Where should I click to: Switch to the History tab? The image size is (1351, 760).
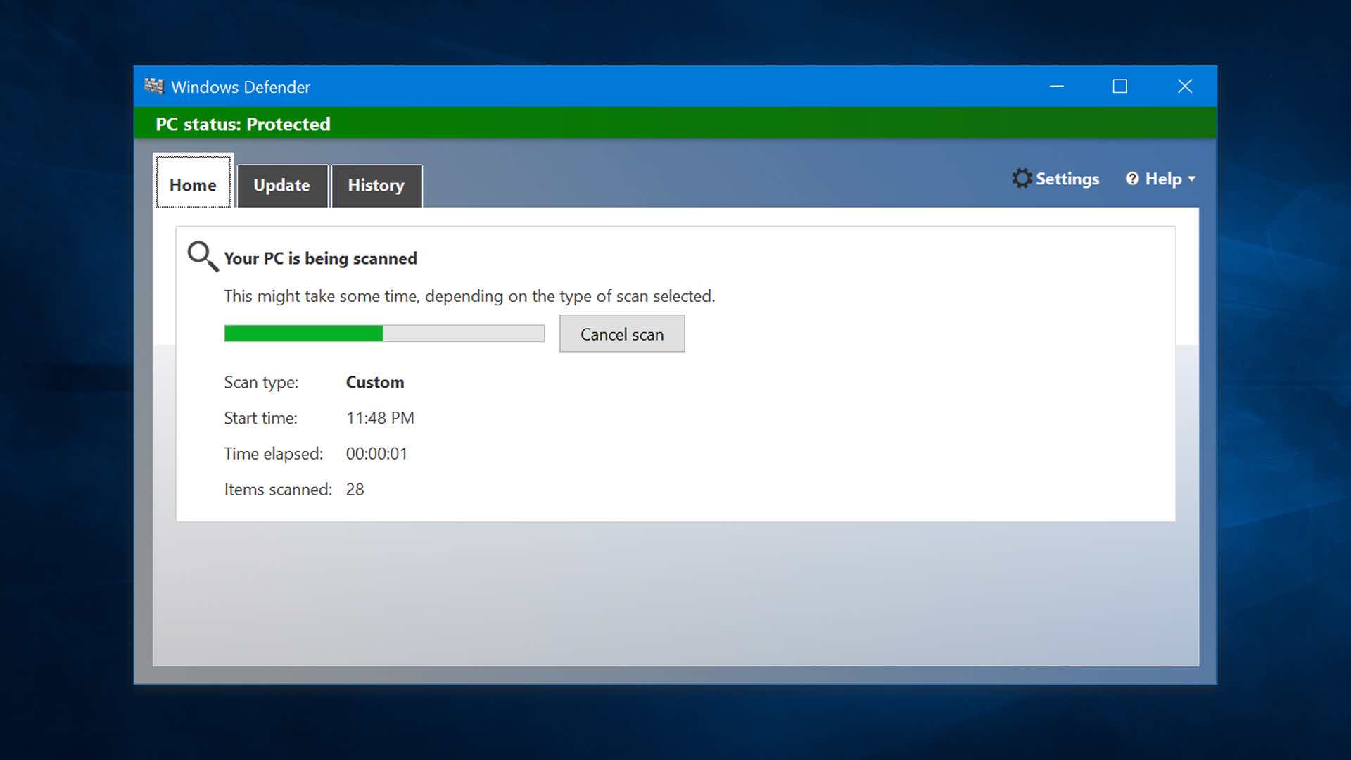point(376,184)
